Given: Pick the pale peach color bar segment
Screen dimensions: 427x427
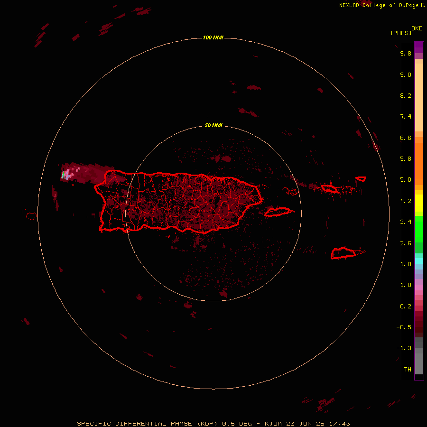Looking at the screenshot, I should (x=419, y=97).
